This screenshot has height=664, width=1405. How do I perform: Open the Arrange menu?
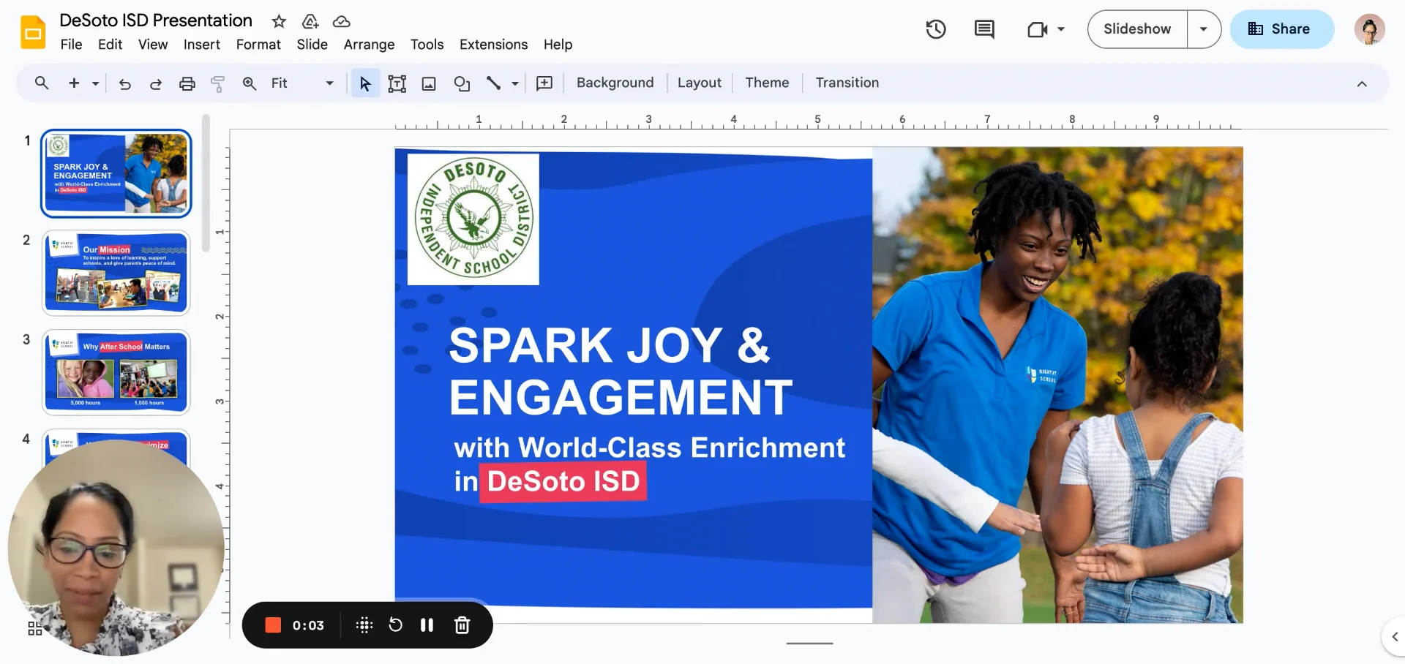[370, 45]
